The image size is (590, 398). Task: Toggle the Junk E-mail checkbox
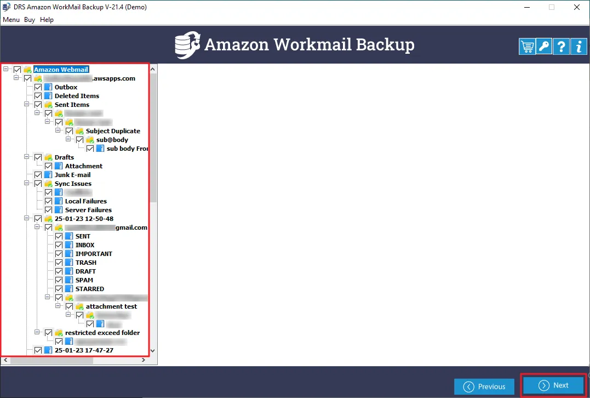(38, 175)
